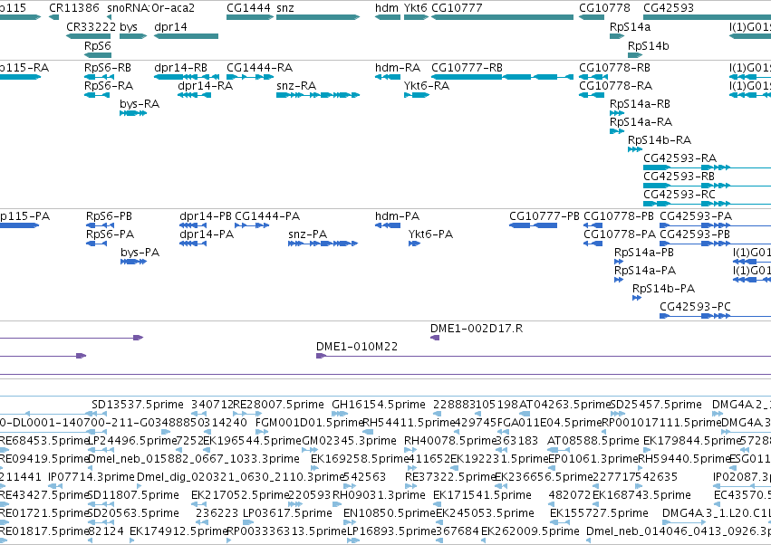Select protein Ykt6-PA
This screenshot has height=545, width=771.
pyautogui.click(x=415, y=244)
